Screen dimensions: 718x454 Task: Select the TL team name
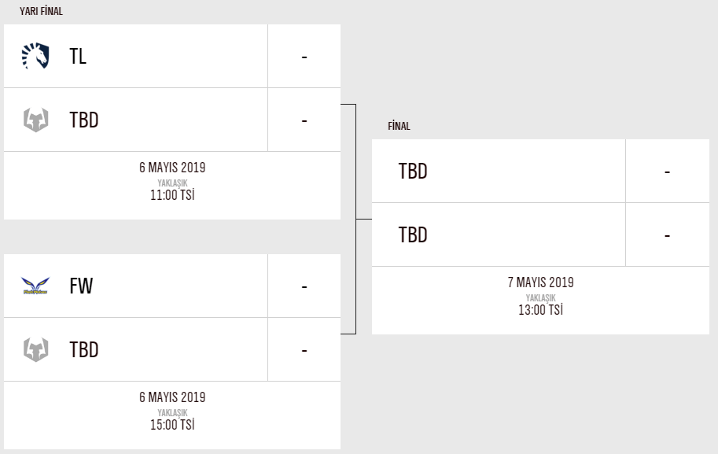click(78, 57)
